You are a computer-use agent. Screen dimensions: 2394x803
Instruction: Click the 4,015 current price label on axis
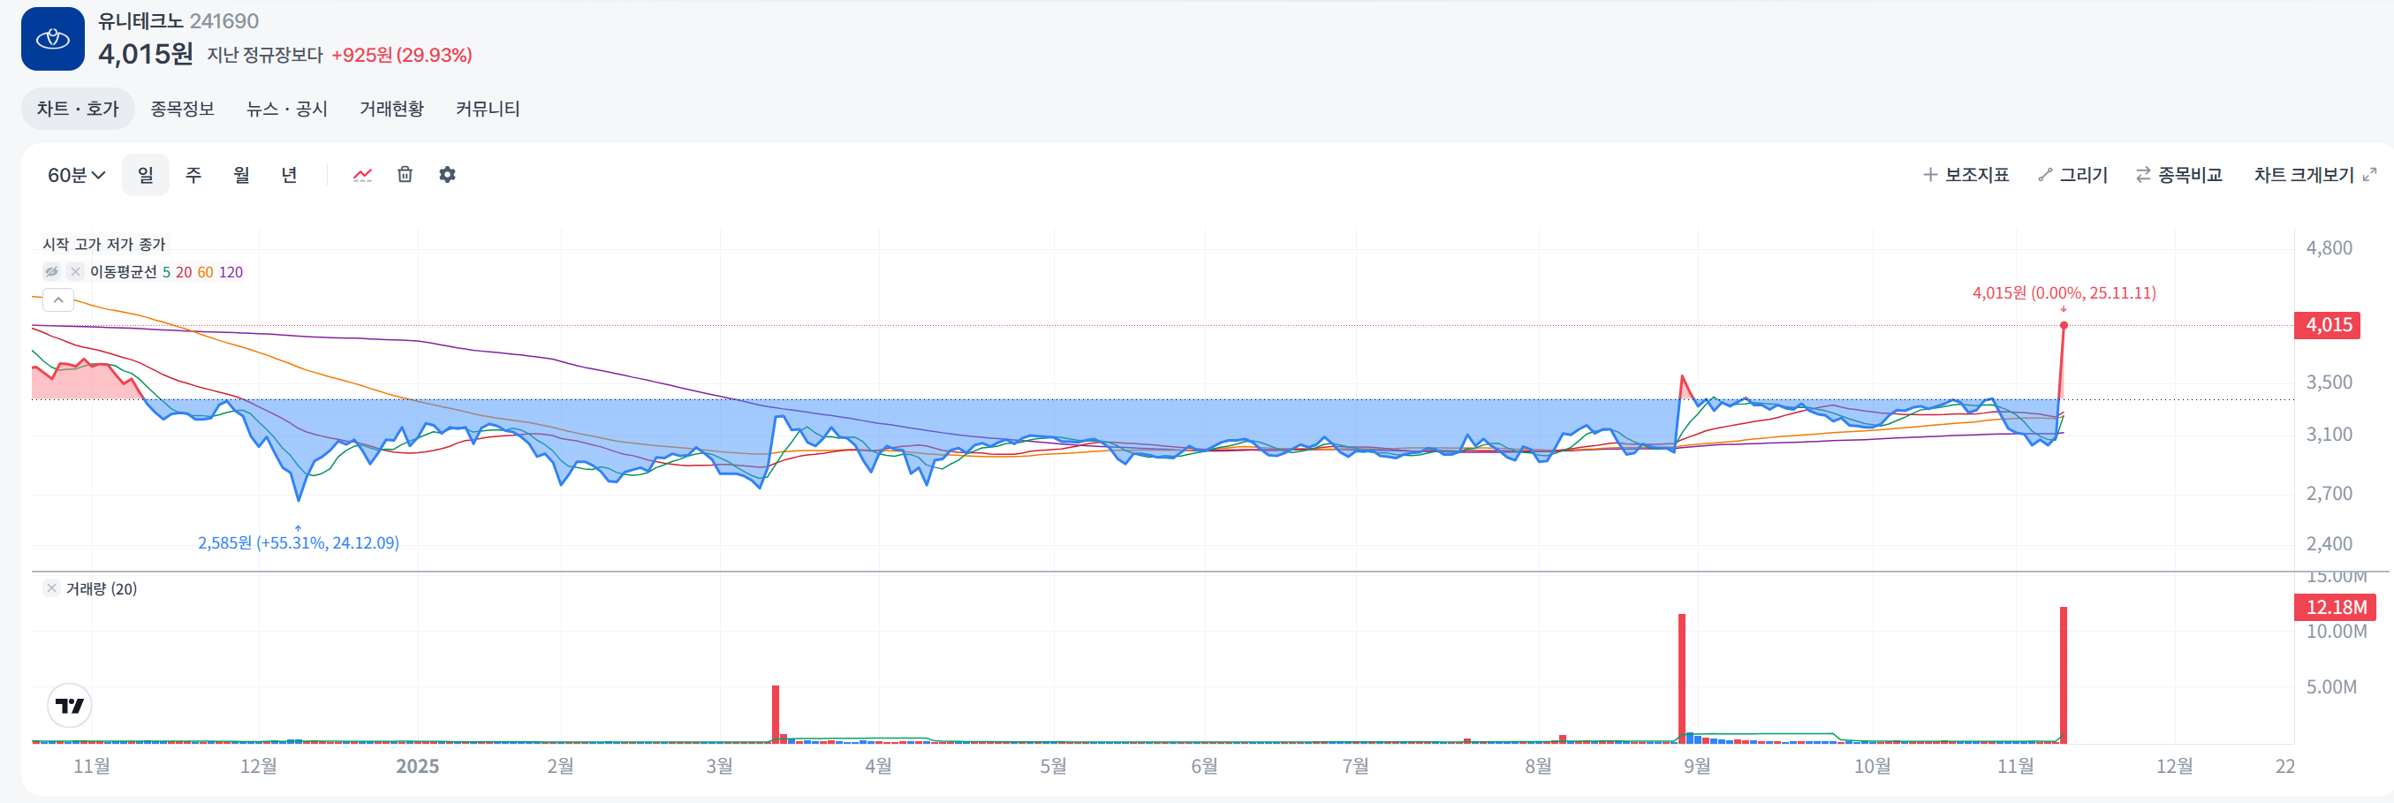2327,325
